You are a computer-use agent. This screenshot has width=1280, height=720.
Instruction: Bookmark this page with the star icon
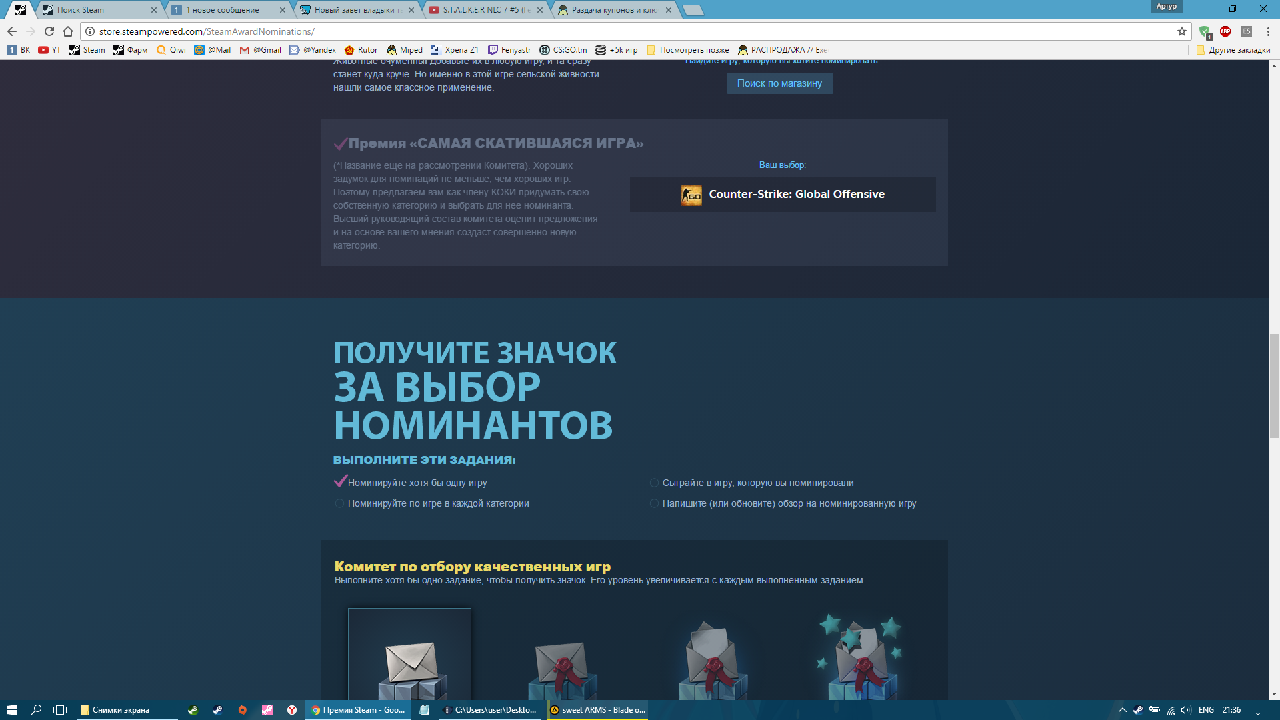[1182, 31]
